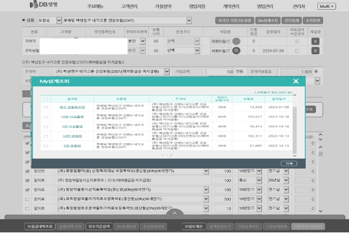Screen dimensions: 349x233
Task: Click the 주피보험 row reset X button
Action: pos(315,51)
